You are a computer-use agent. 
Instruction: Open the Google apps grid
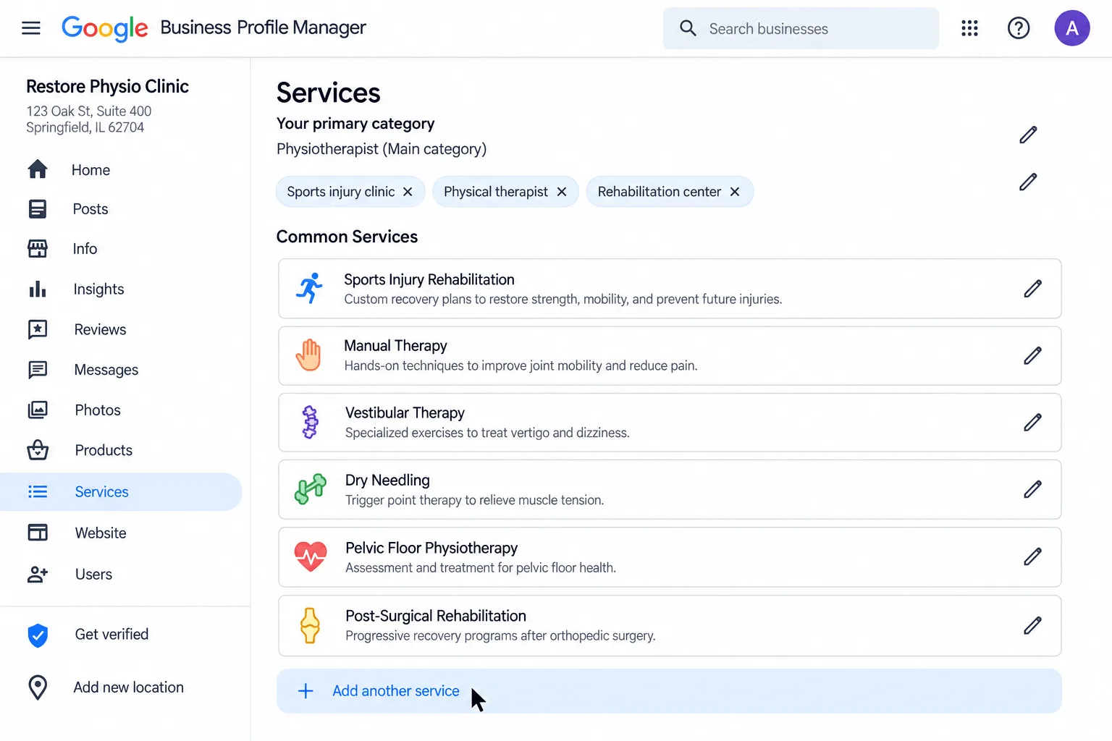coord(969,28)
